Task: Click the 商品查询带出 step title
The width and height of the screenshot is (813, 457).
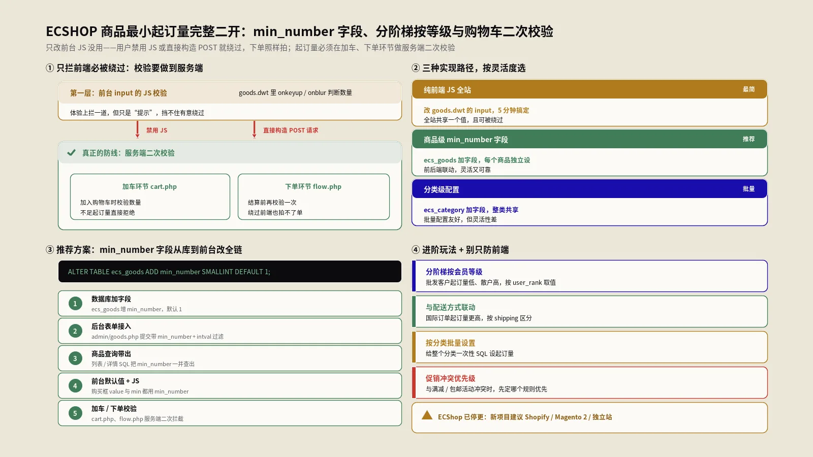Action: 111,354
